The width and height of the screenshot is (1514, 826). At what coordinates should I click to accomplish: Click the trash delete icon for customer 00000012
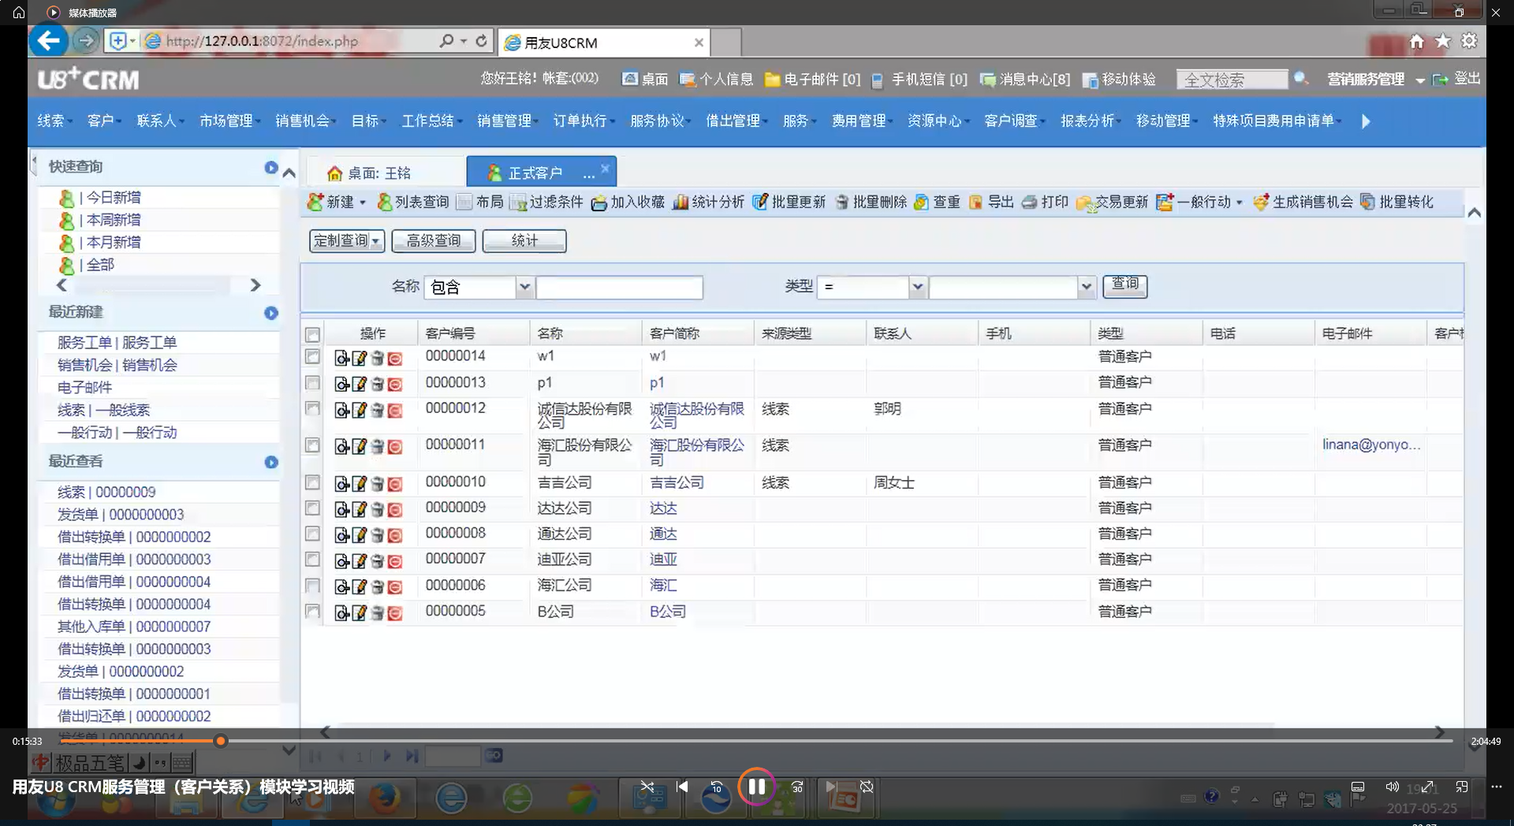click(378, 411)
